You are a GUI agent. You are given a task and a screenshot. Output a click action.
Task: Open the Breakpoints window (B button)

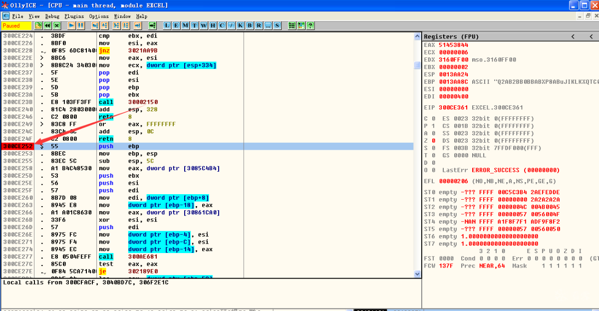click(249, 25)
